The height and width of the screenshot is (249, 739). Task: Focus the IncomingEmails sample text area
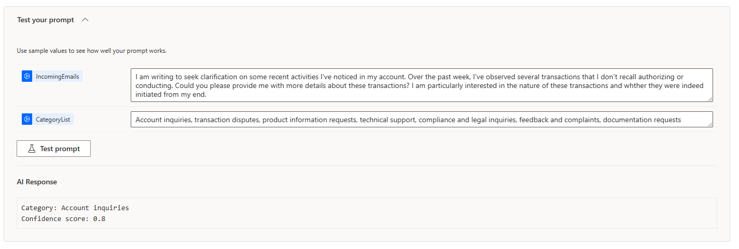pos(421,85)
